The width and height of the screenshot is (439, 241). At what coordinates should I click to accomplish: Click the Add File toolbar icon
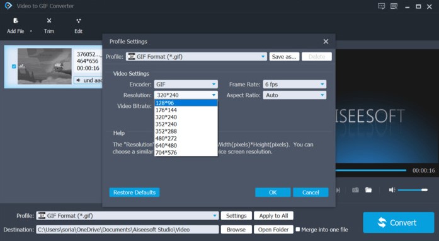[x=16, y=21]
